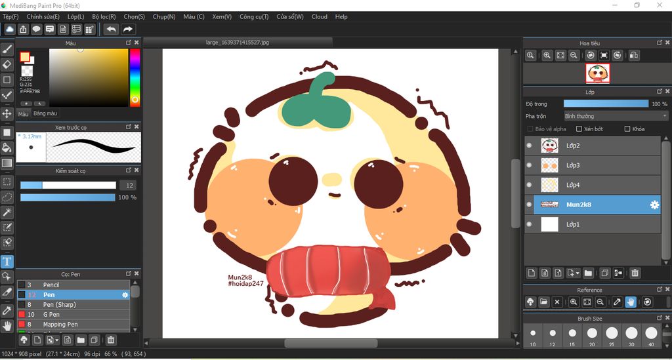Flip the view in Navigator panel

pyautogui.click(x=634, y=55)
